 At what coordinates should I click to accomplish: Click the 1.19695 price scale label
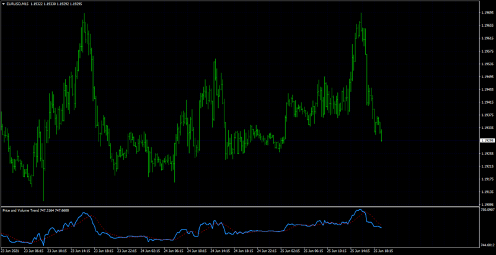point(487,13)
